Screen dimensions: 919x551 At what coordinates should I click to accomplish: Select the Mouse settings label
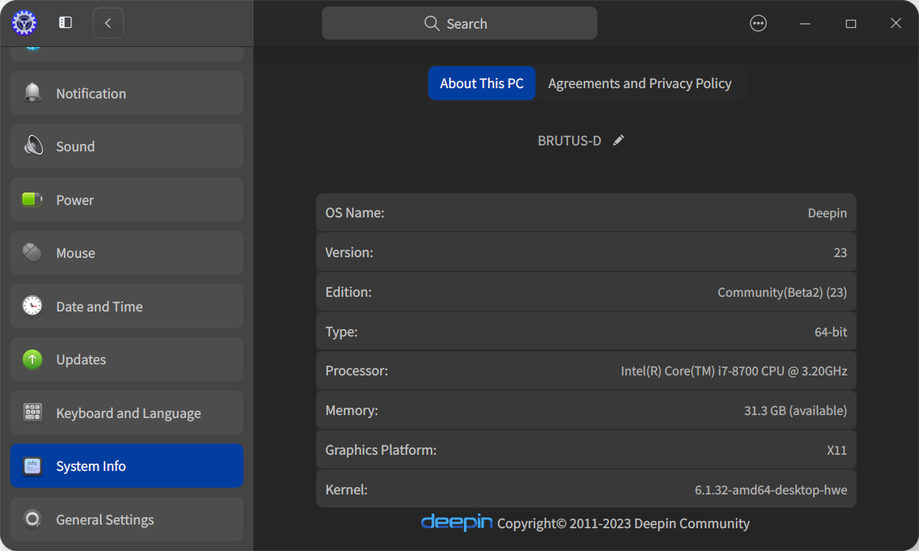[x=76, y=253]
